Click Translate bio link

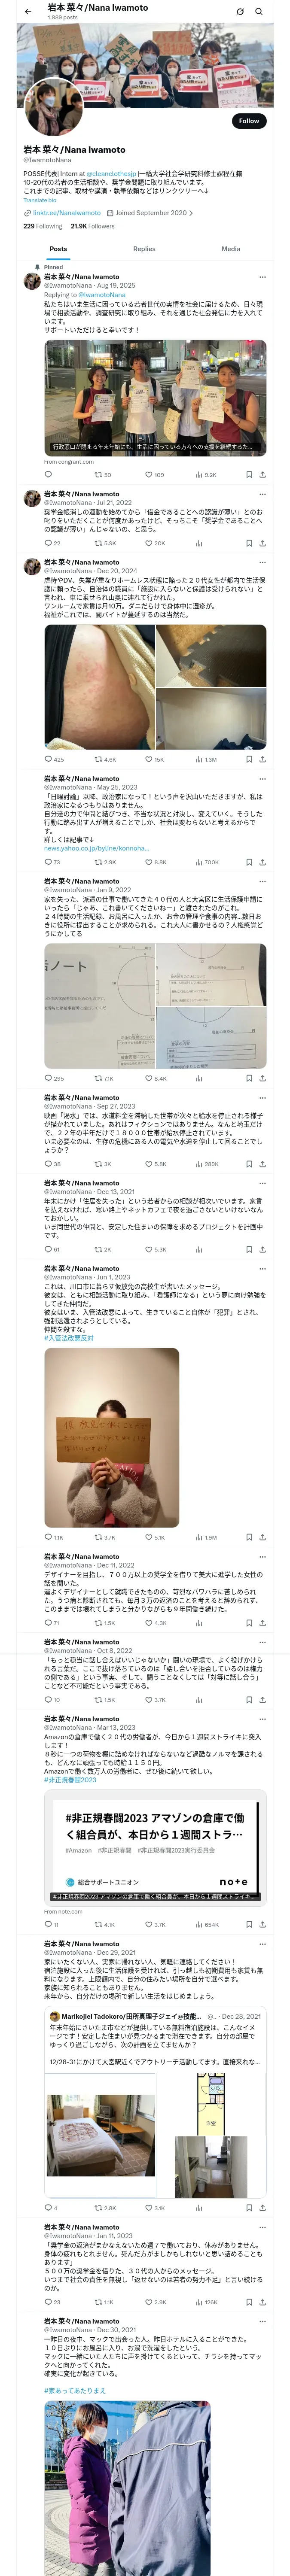pyautogui.click(x=40, y=200)
